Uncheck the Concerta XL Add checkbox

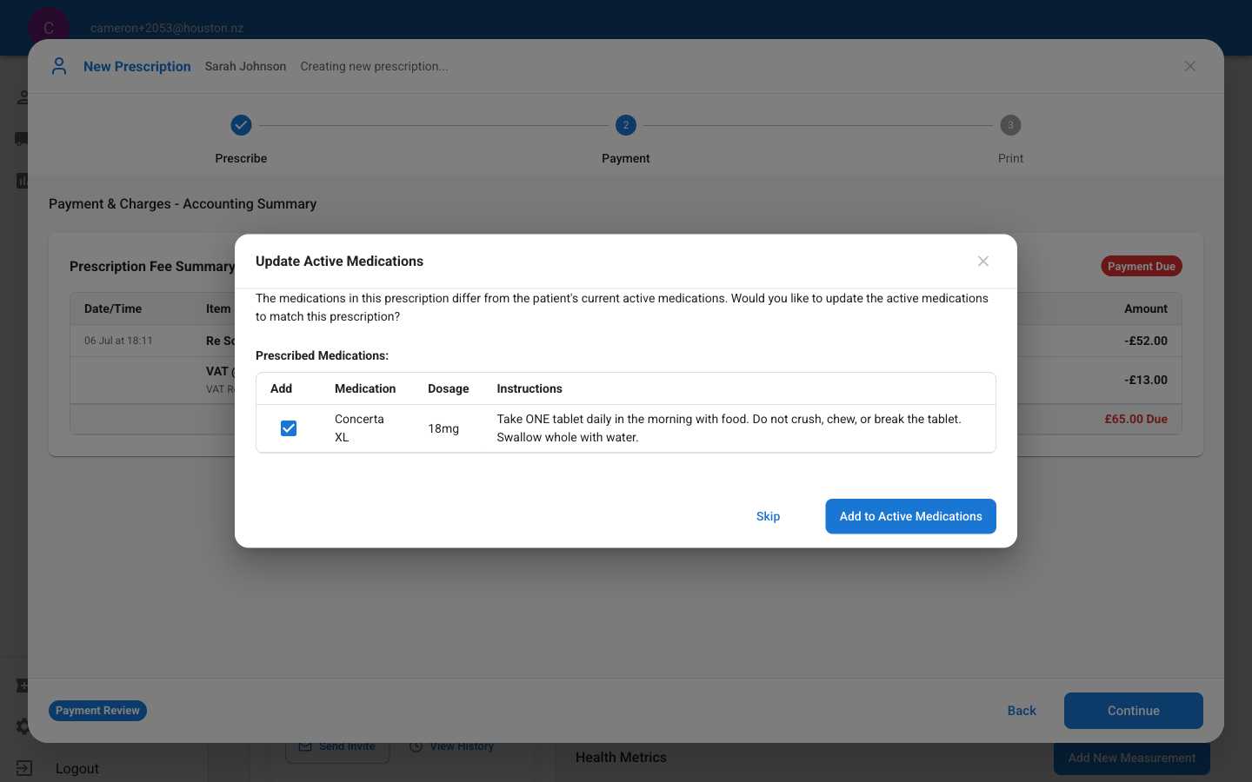(x=289, y=428)
